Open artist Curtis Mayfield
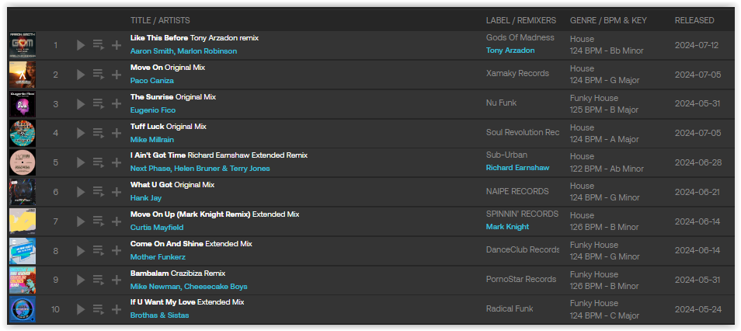Image resolution: width=741 pixels, height=331 pixels. [157, 228]
